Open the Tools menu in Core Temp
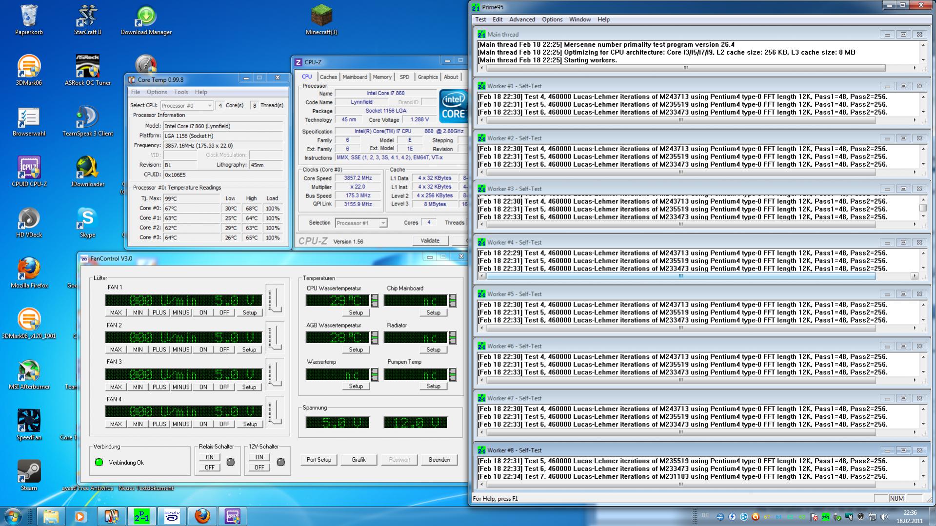936x526 pixels. pyautogui.click(x=181, y=92)
